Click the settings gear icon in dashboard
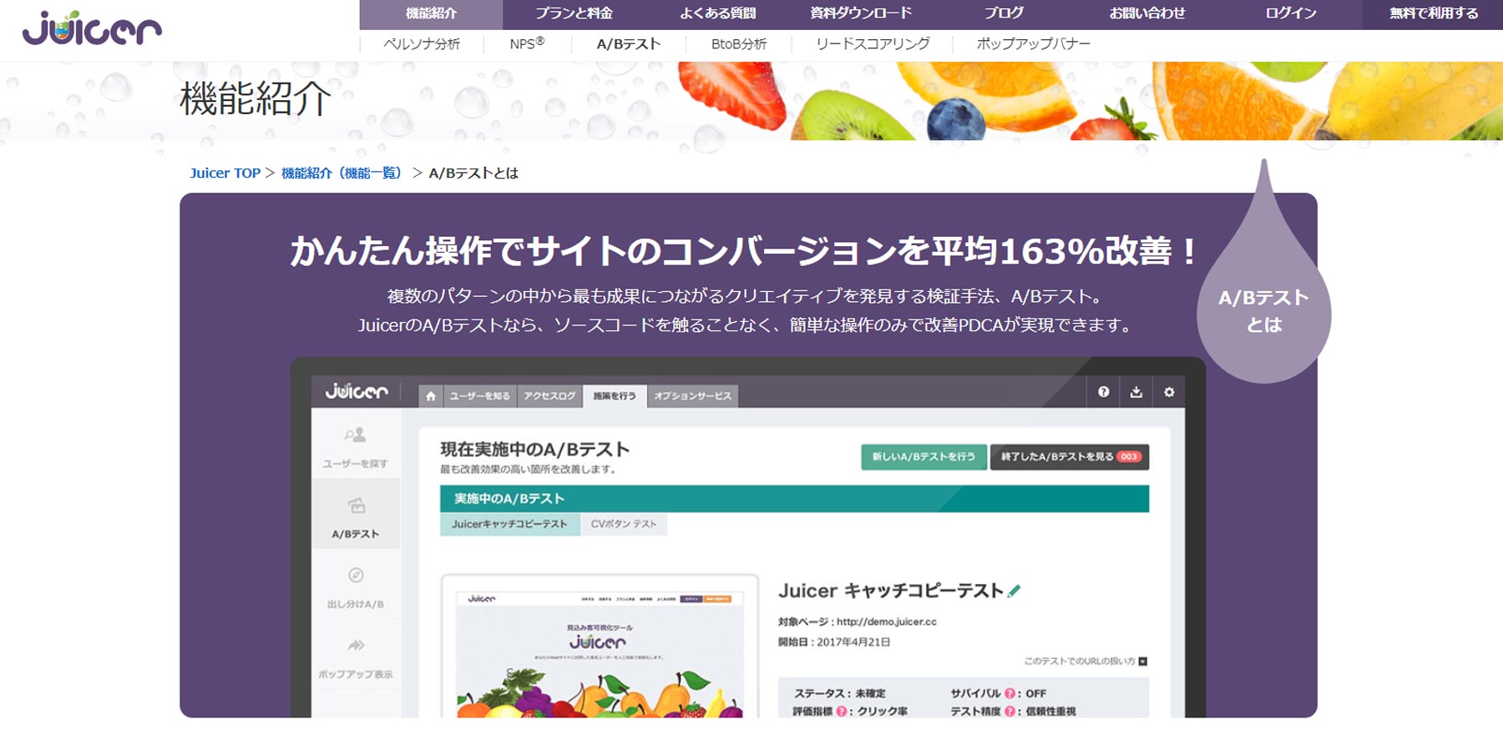1503x730 pixels. coord(1169,392)
